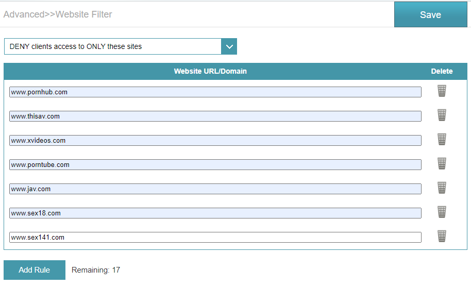Remove the www.xvideos.com rule
Viewport: 471px width, 286px height.
coord(442,139)
